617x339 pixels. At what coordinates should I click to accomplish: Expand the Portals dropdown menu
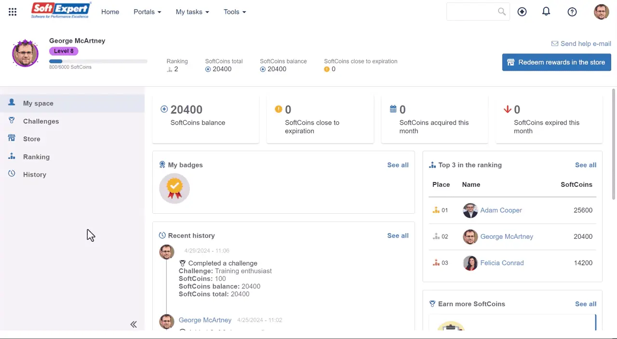(148, 12)
